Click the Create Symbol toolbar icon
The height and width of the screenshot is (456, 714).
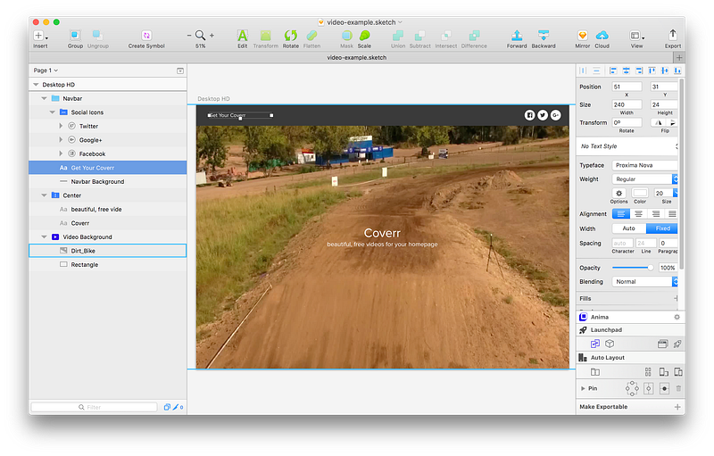(146, 36)
